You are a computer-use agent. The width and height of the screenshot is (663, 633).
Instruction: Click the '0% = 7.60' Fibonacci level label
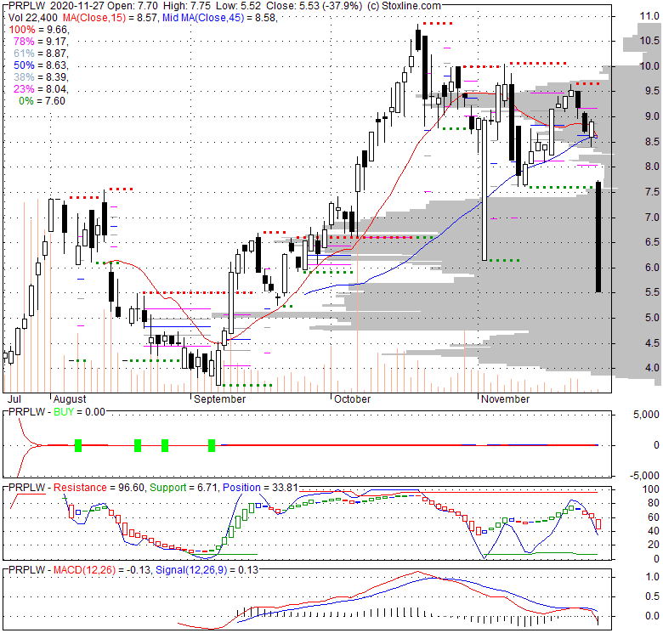pos(42,100)
